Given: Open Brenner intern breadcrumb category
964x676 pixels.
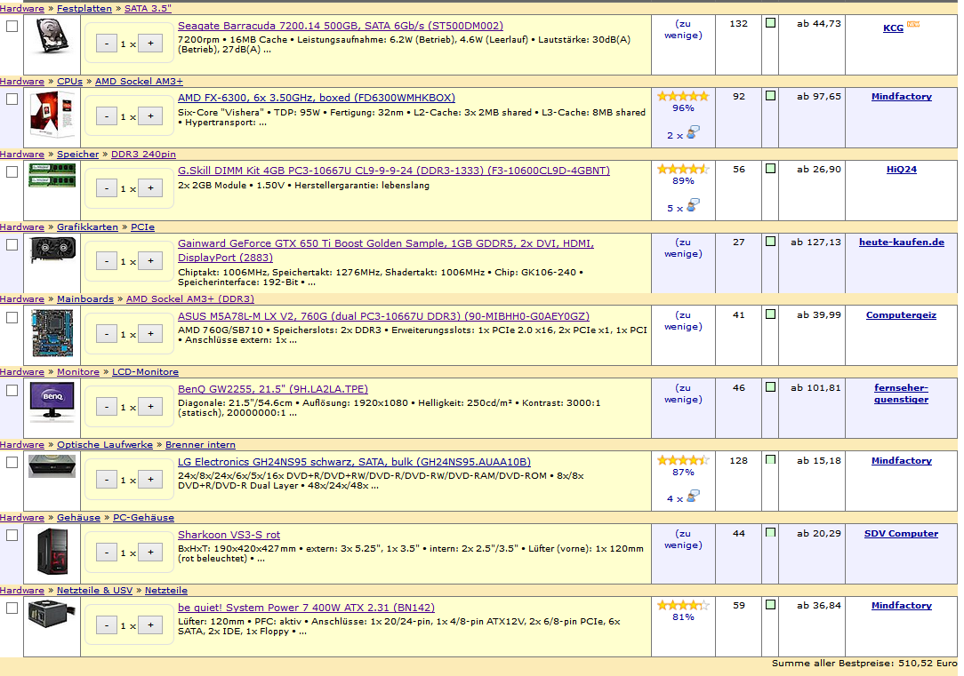Looking at the screenshot, I should click(200, 444).
